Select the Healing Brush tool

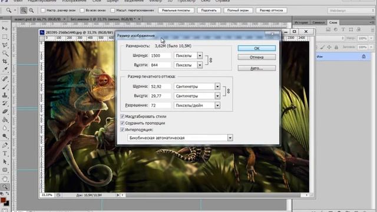coord(5,78)
